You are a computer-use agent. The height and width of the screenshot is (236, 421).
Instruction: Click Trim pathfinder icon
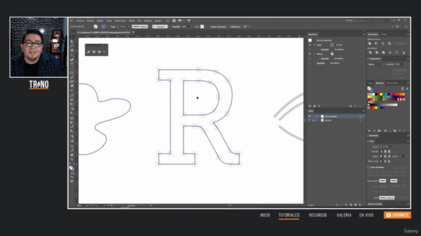coord(377,52)
